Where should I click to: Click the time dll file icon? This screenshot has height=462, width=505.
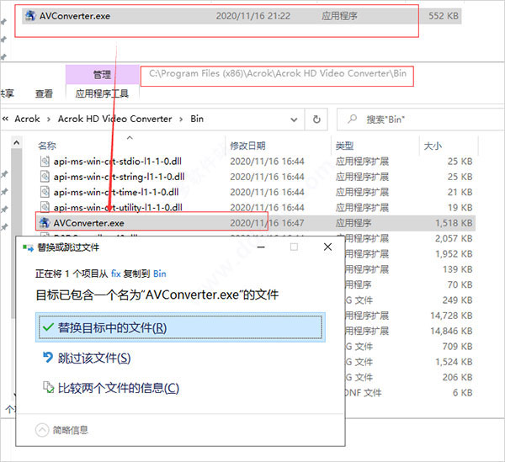click(45, 192)
